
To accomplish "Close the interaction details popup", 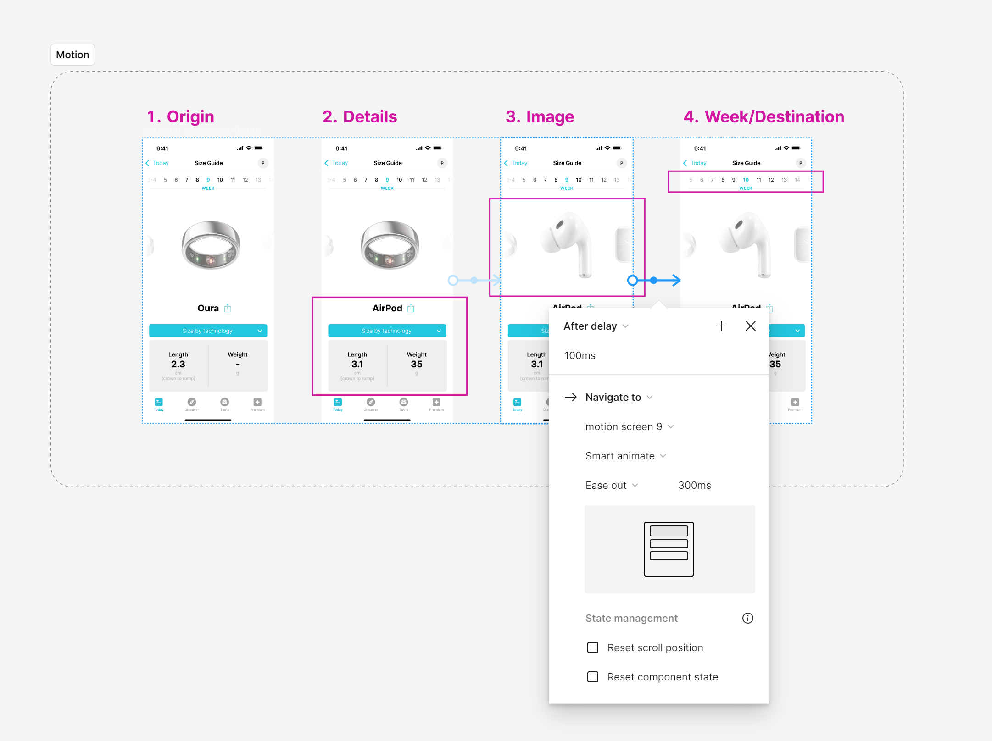I will 750,326.
